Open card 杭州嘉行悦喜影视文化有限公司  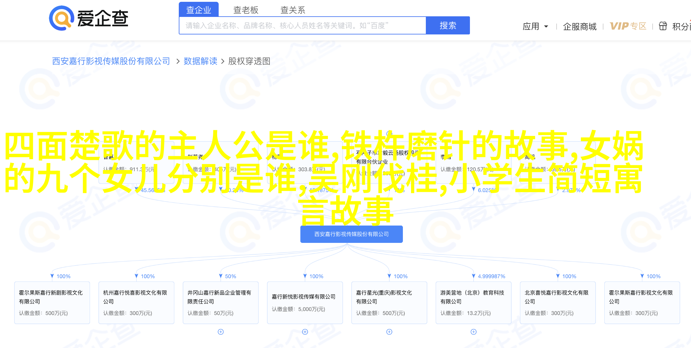[x=136, y=303]
